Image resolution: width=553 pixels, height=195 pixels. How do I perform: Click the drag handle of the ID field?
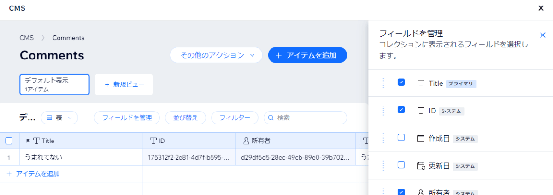click(383, 111)
